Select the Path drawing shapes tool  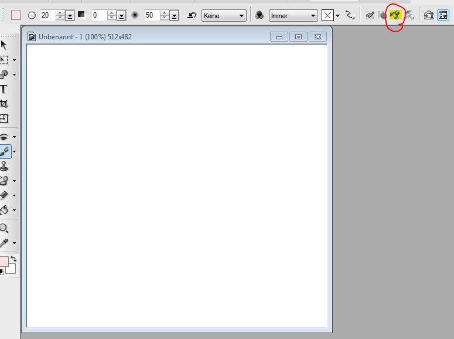[x=4, y=74]
